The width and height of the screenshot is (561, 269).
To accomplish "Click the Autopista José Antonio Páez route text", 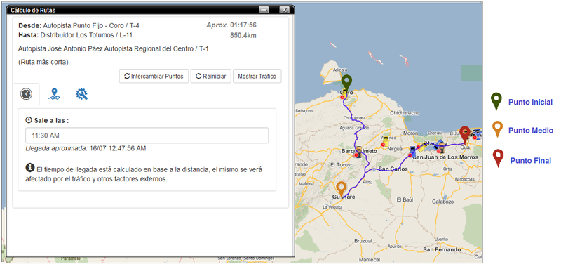I will click(x=114, y=48).
